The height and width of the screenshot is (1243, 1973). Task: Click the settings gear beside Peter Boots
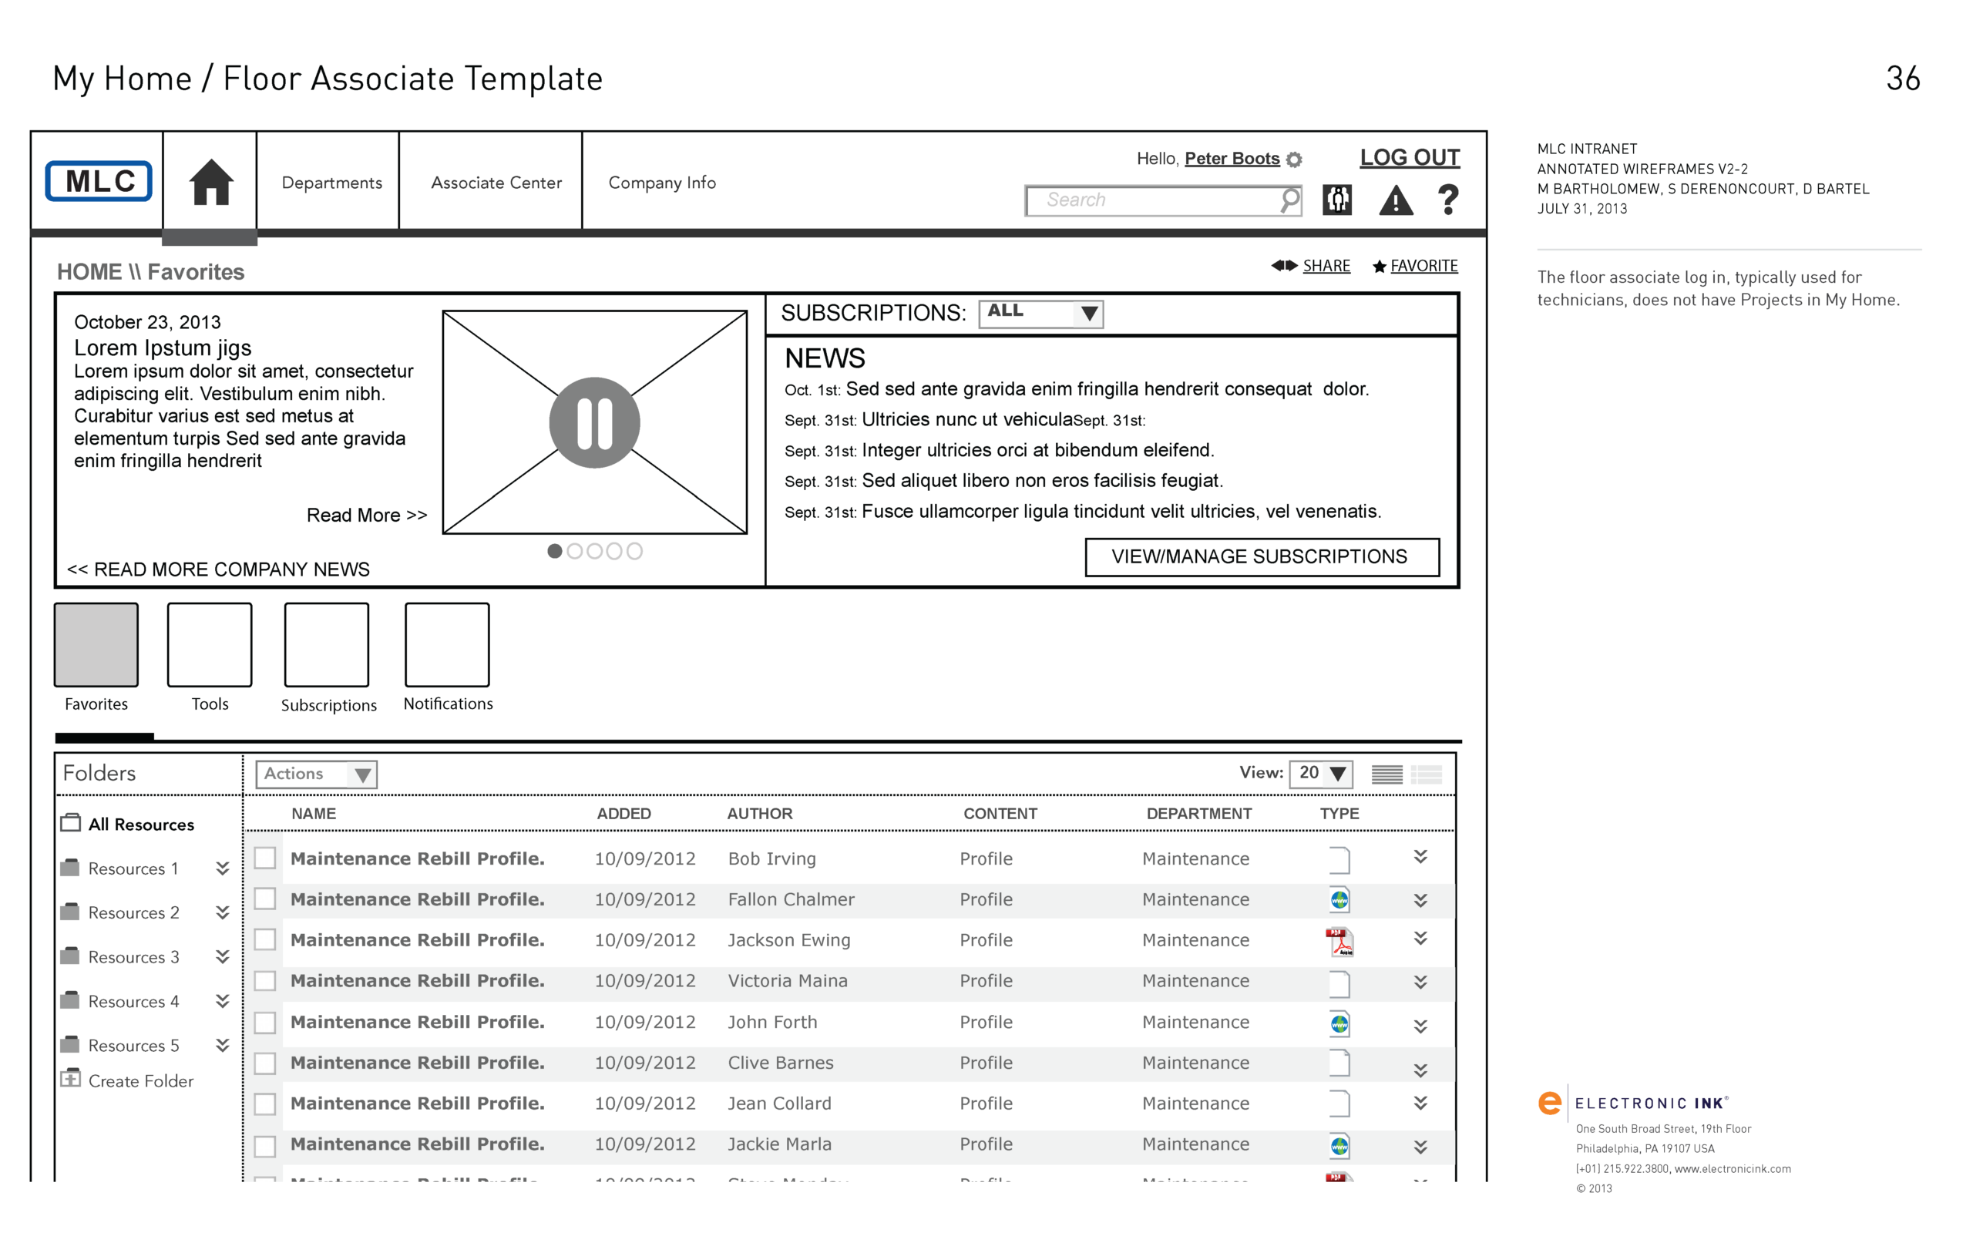1294,160
